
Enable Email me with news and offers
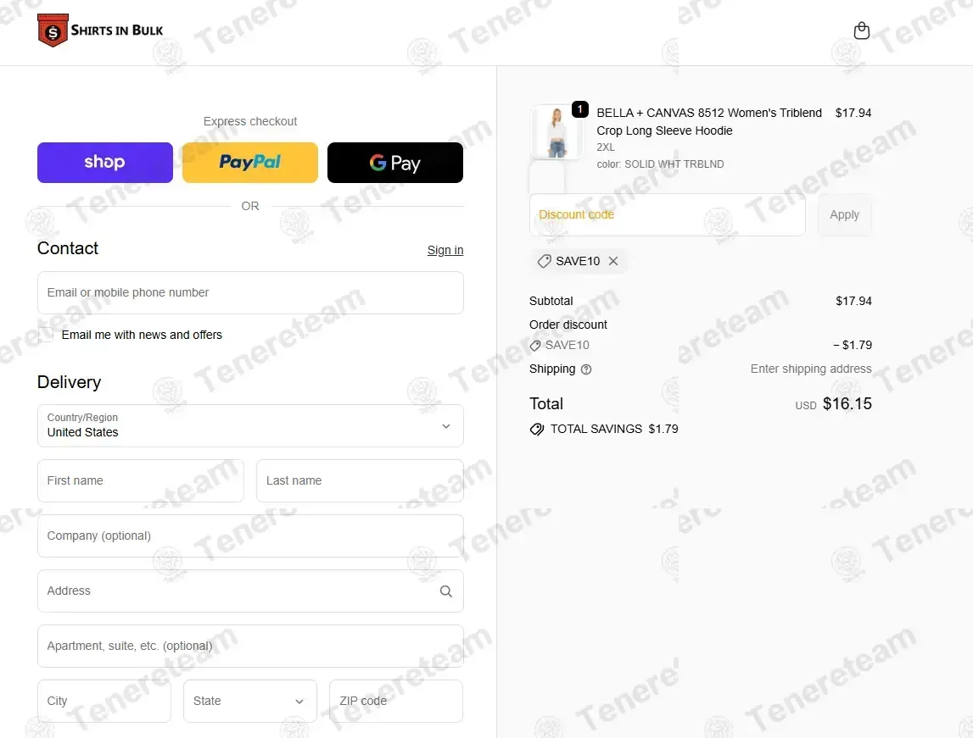pos(45,335)
